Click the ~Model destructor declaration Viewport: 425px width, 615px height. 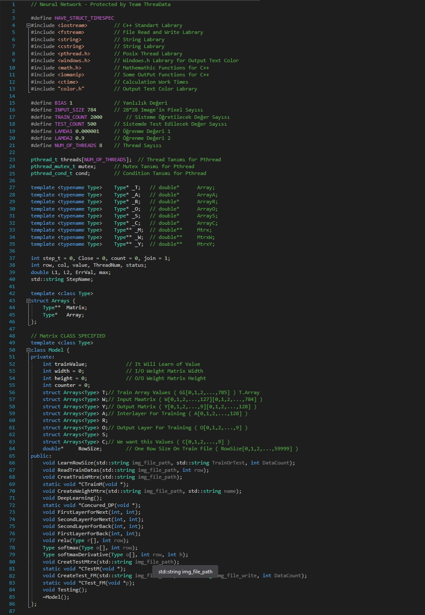click(x=56, y=597)
